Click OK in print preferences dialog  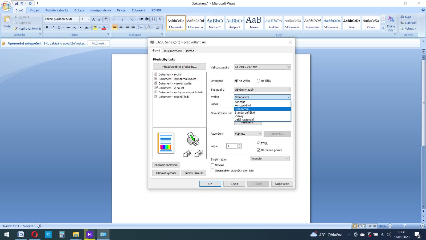point(210,184)
